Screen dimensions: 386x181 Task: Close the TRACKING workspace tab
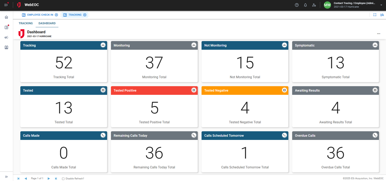pos(85,15)
